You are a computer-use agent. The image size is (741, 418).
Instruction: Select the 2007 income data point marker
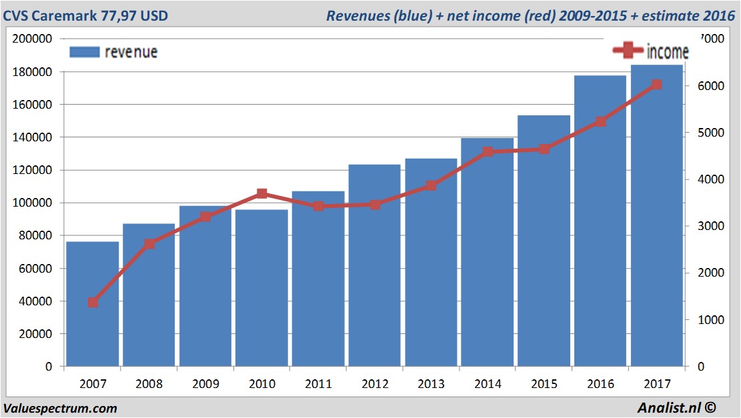coord(93,303)
